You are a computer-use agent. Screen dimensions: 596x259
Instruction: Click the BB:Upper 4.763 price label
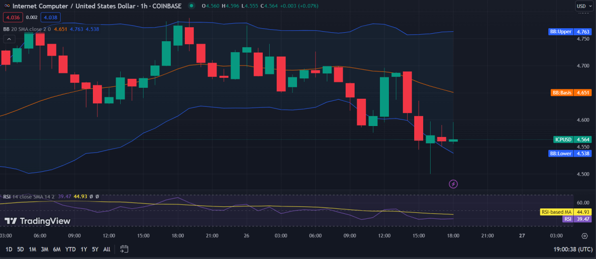tap(571, 32)
